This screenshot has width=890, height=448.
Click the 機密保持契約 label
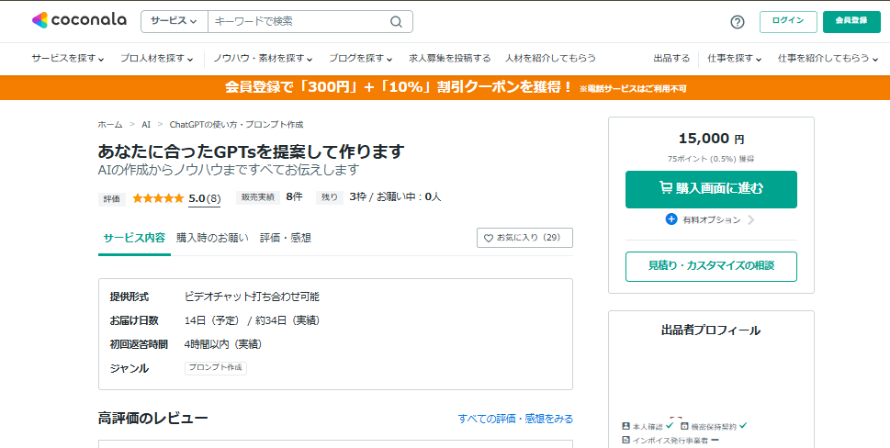[x=714, y=426]
